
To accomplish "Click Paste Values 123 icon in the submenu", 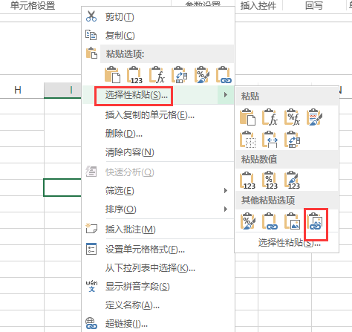I will [247, 180].
